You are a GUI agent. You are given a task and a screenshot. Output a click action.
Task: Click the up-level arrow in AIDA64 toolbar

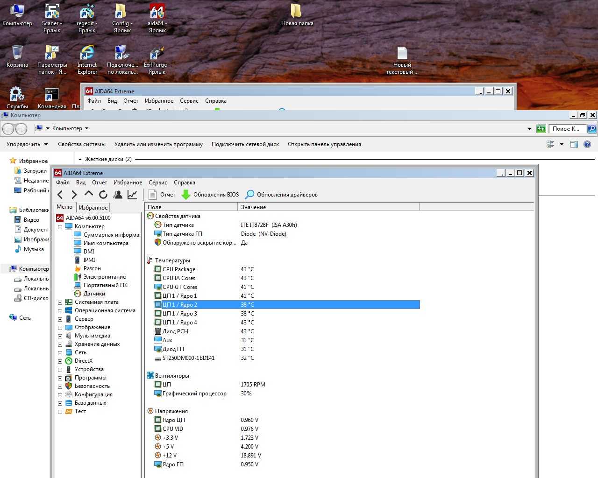click(89, 194)
